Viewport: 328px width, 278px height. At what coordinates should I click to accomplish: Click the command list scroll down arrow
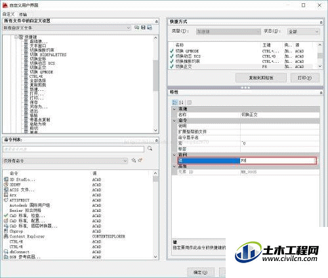click(x=155, y=256)
